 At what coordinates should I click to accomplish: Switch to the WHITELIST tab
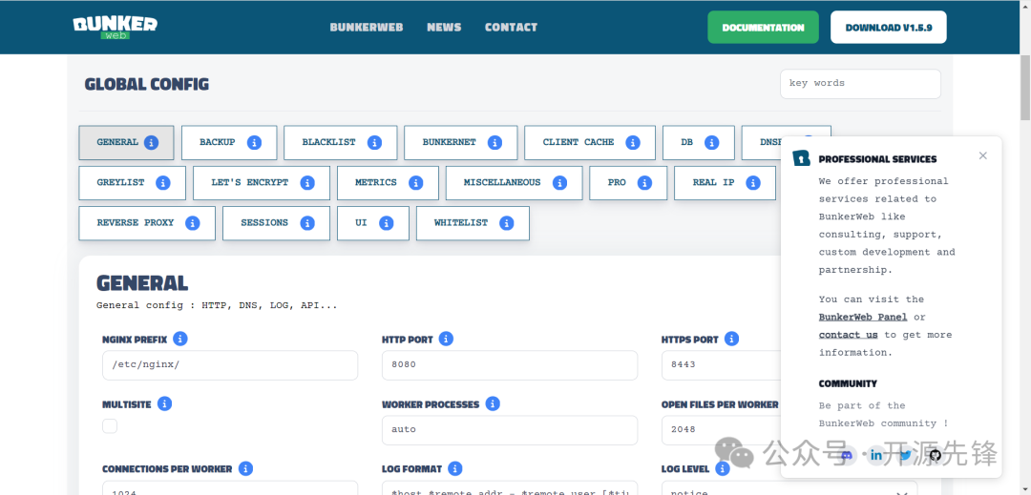[473, 223]
